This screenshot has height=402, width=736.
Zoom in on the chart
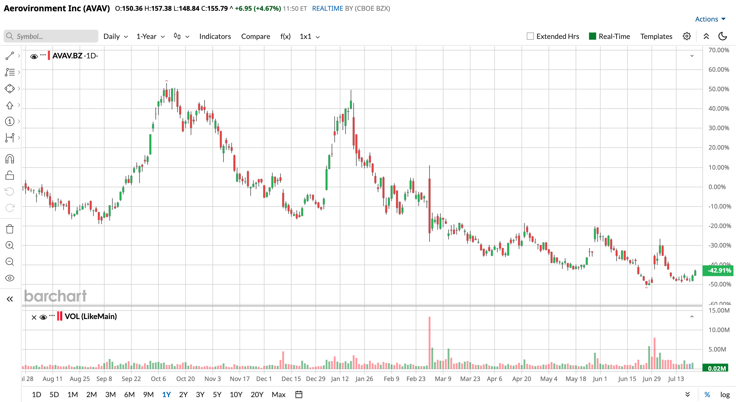tap(10, 245)
